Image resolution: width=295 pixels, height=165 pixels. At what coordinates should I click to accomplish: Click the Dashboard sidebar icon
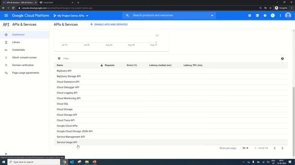[6, 35]
